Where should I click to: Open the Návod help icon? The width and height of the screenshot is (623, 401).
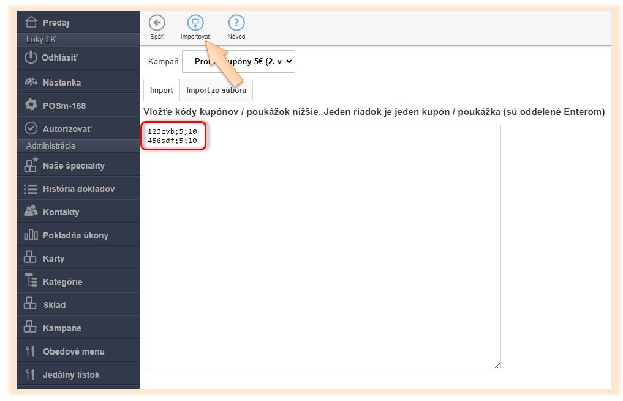[236, 23]
